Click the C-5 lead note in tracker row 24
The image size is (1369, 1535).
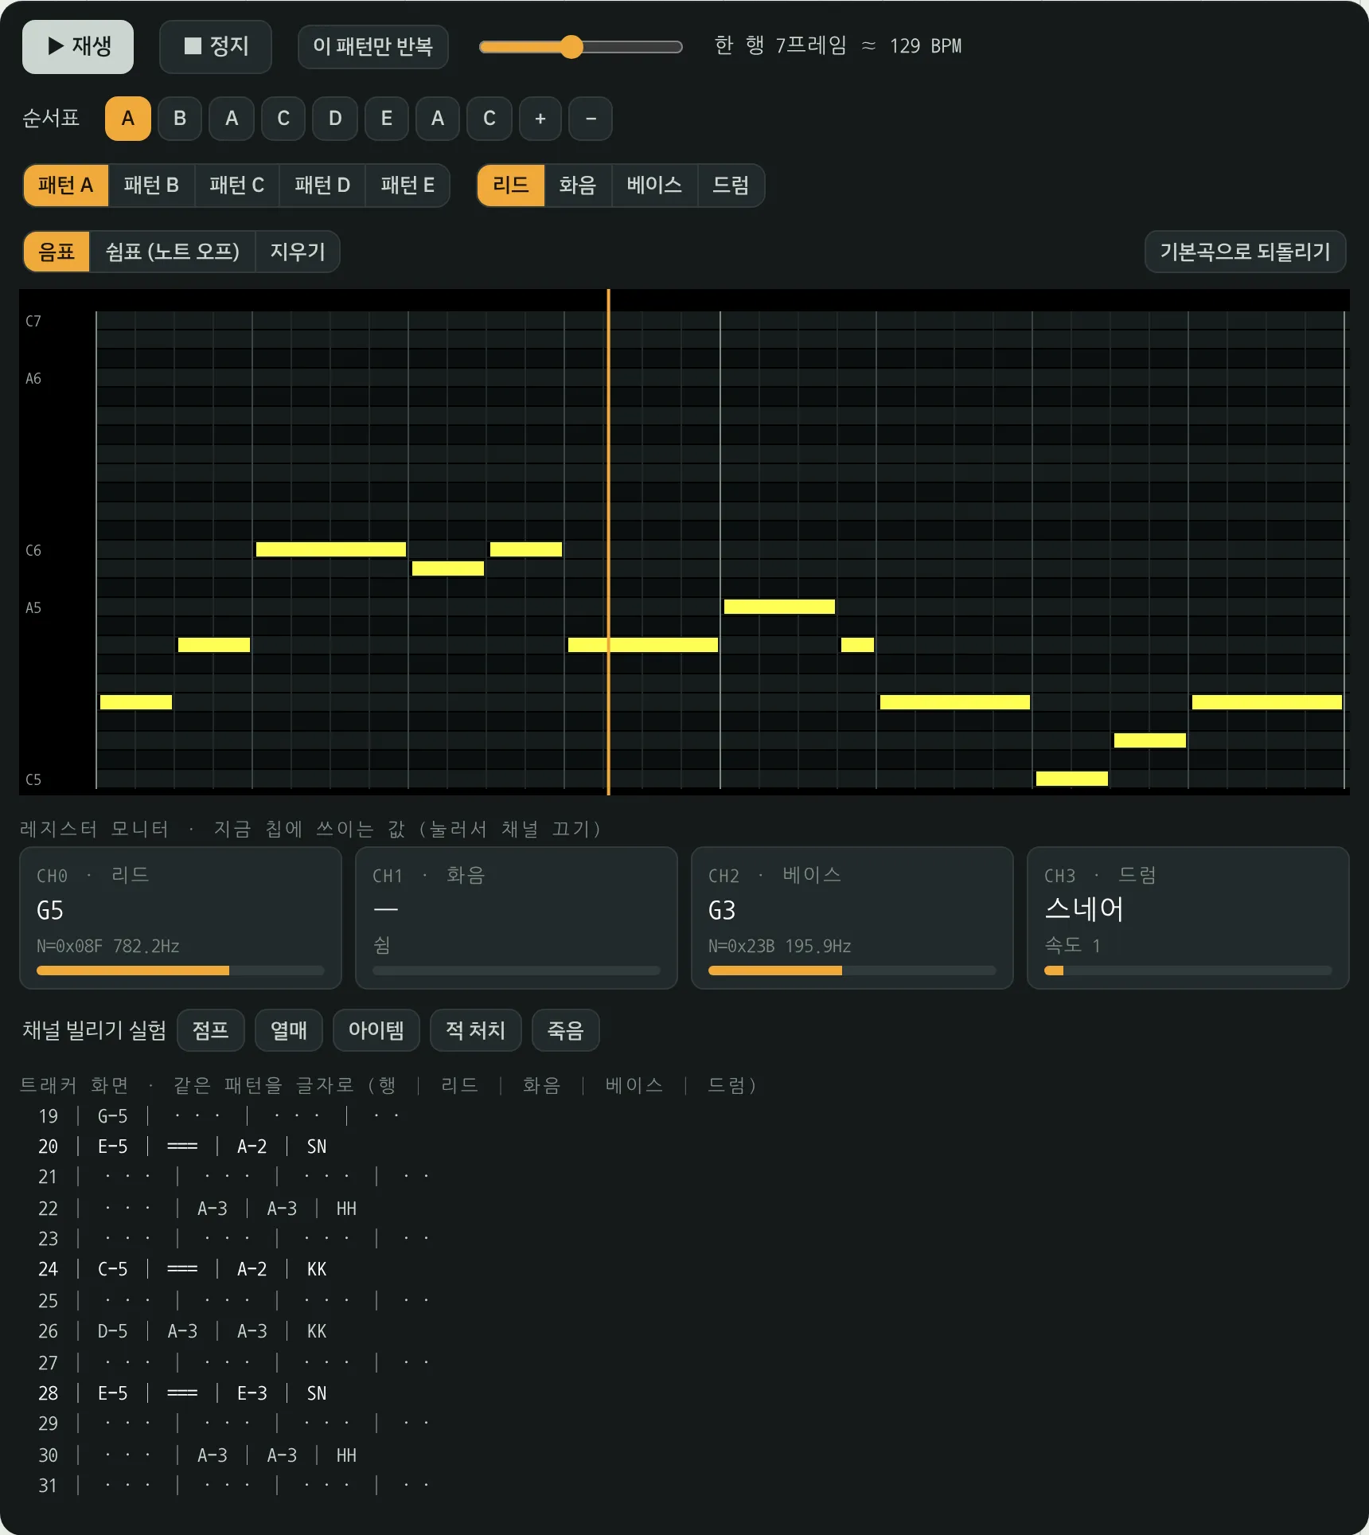click(x=113, y=1269)
